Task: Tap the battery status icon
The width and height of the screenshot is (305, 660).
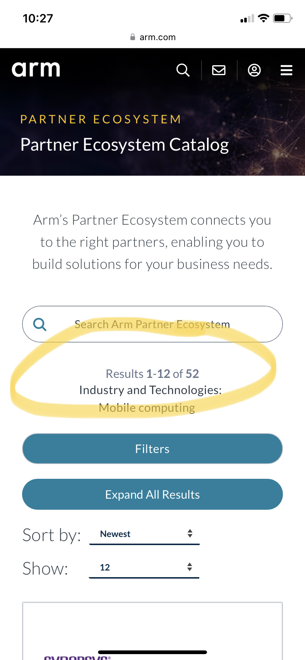Action: (282, 18)
